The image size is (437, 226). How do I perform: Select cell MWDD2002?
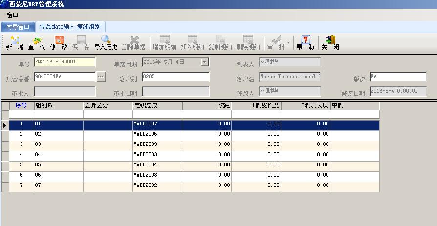point(157,187)
